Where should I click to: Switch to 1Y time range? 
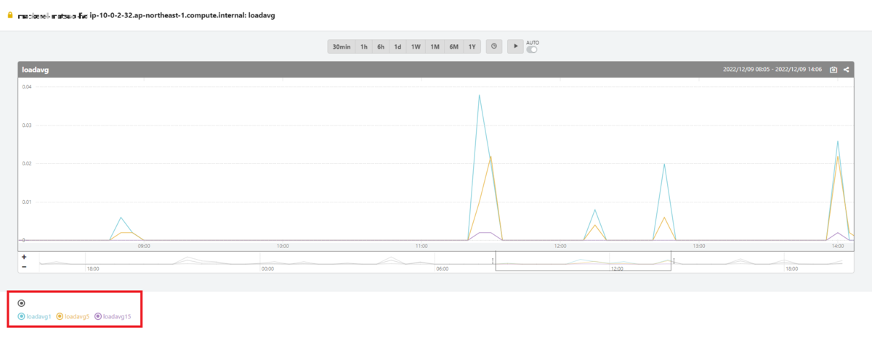(472, 46)
